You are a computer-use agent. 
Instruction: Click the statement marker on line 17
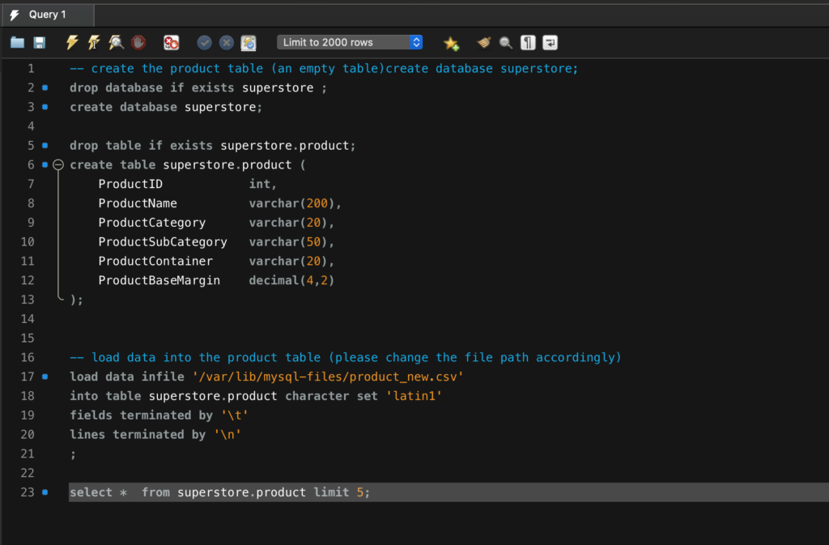click(x=45, y=377)
